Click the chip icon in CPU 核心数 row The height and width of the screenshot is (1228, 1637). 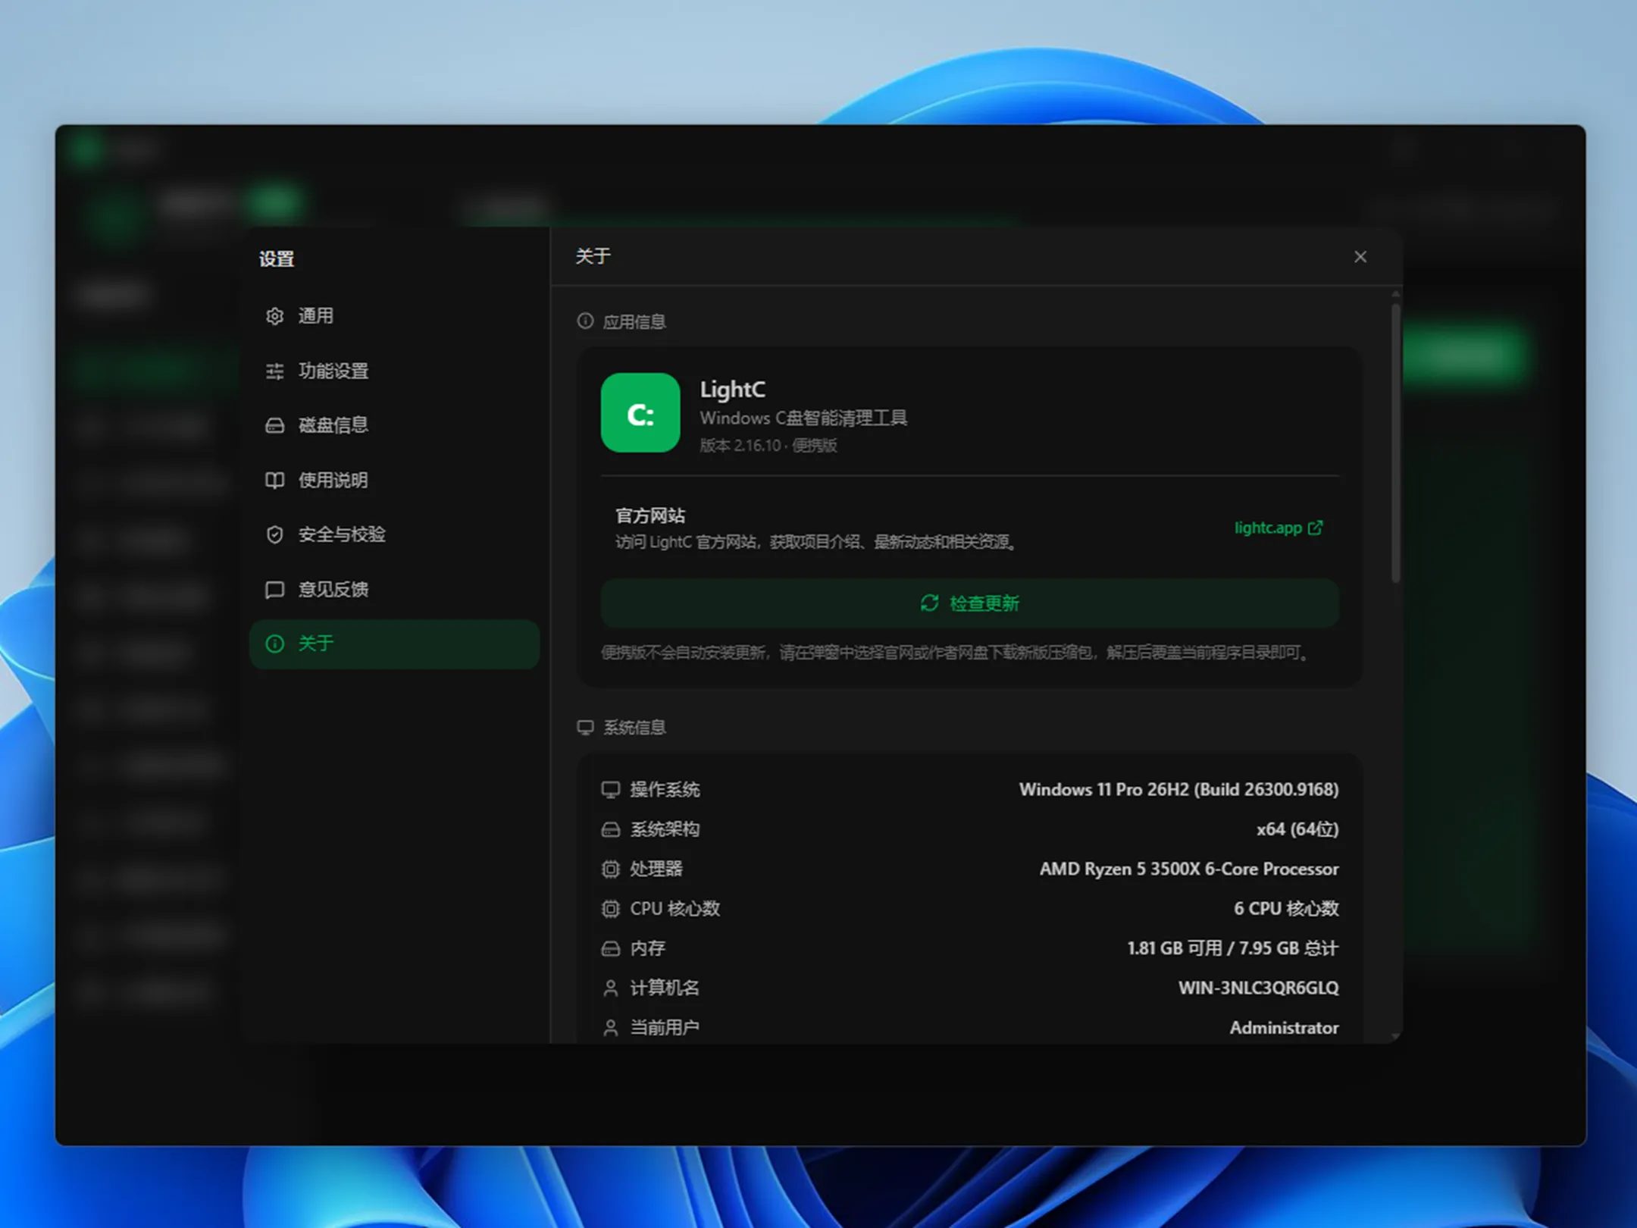(611, 908)
